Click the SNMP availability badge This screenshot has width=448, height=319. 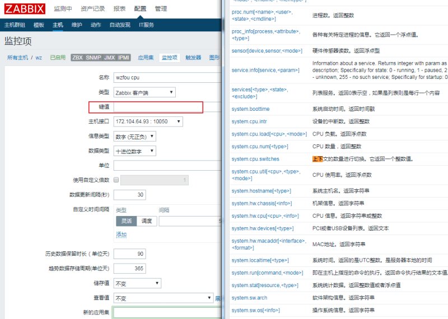pos(94,58)
